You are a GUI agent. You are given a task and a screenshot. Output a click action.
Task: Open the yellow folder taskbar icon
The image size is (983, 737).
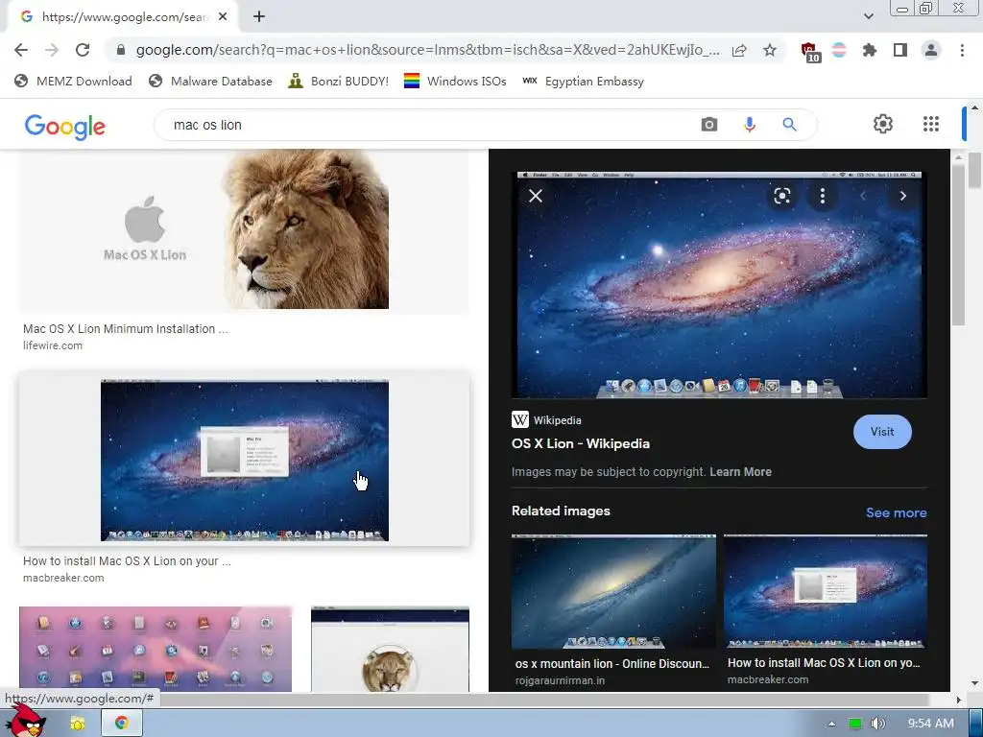point(78,724)
